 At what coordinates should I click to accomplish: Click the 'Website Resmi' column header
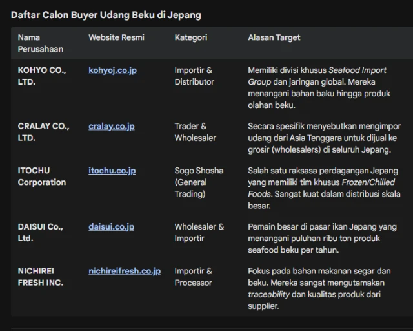tap(116, 37)
